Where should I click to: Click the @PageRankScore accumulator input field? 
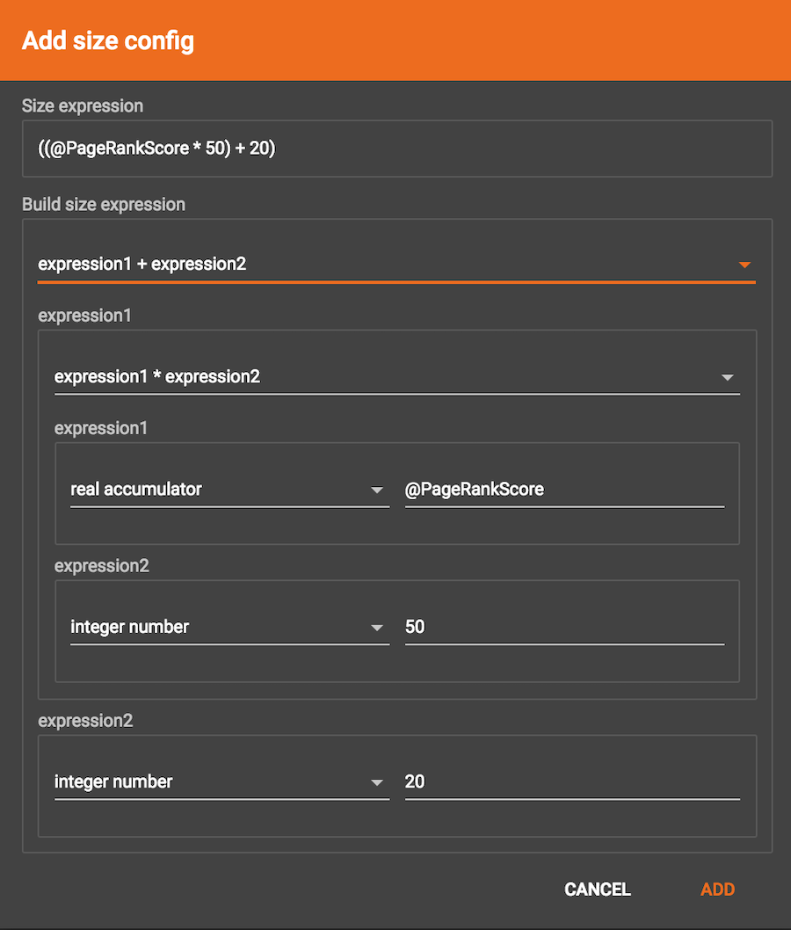tap(562, 490)
